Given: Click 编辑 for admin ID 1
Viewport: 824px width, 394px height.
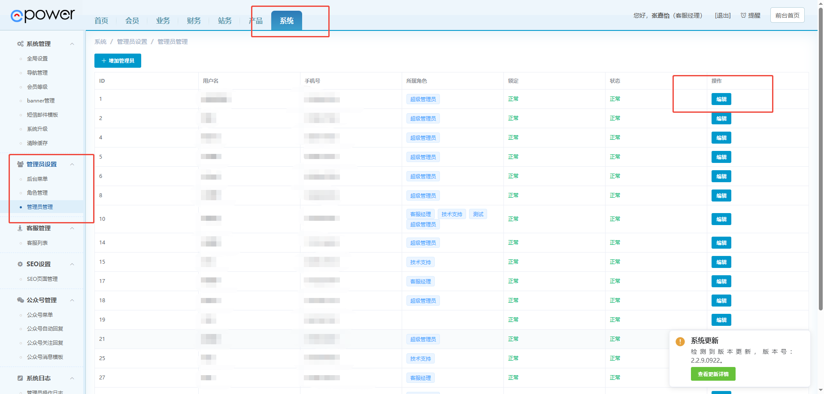Looking at the screenshot, I should (x=721, y=99).
